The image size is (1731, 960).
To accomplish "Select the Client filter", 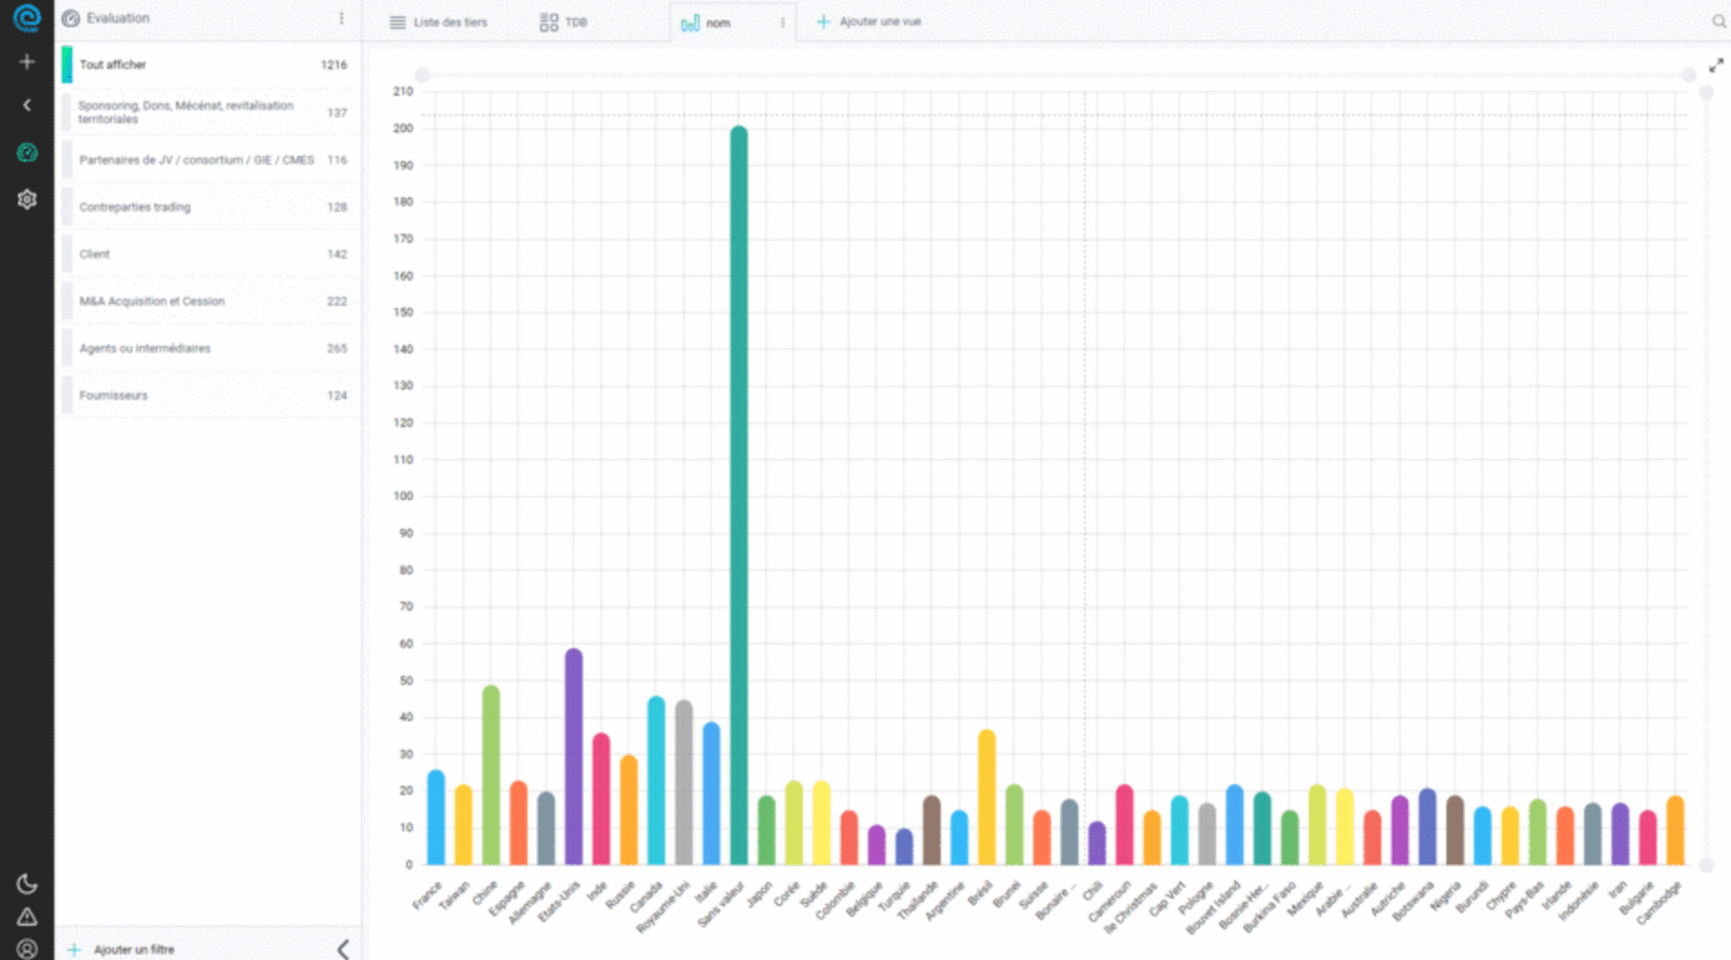I will pos(209,254).
